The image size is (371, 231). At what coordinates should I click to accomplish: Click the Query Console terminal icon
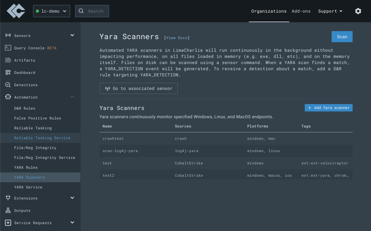coord(8,48)
